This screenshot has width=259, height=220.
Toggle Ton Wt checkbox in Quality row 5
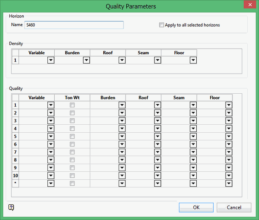point(72,136)
